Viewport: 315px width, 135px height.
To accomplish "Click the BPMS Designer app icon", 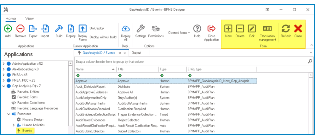I will 6,10.
